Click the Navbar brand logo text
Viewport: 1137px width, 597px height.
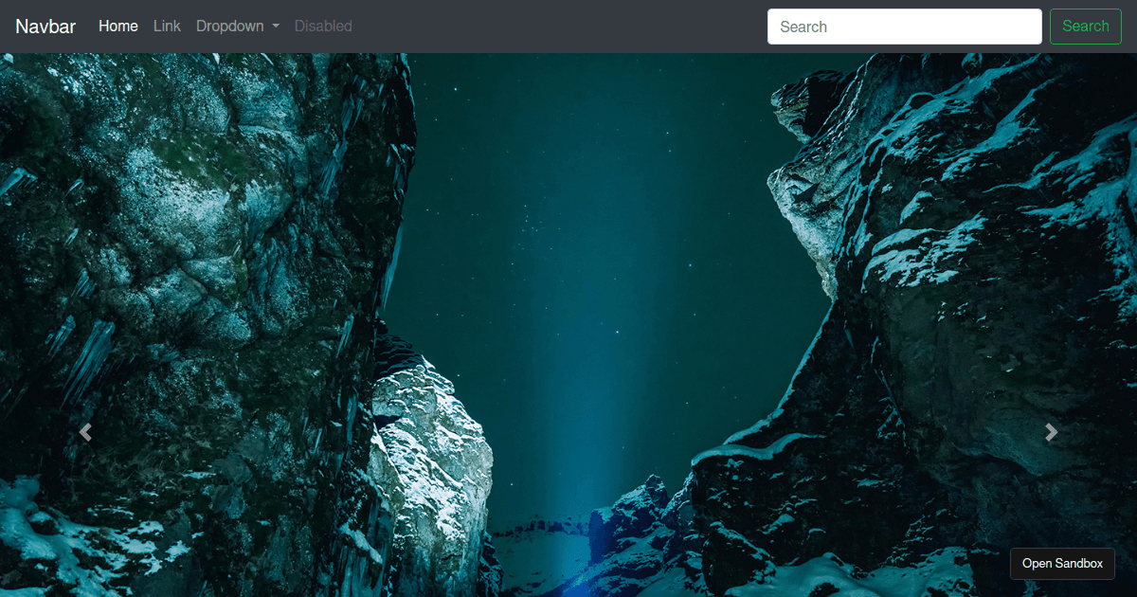point(45,27)
